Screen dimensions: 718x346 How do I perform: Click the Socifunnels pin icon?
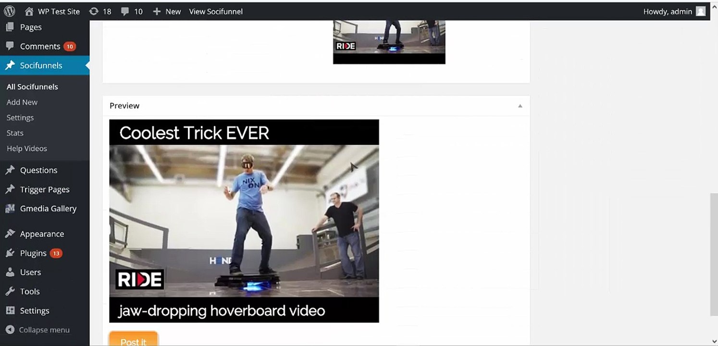tap(10, 65)
